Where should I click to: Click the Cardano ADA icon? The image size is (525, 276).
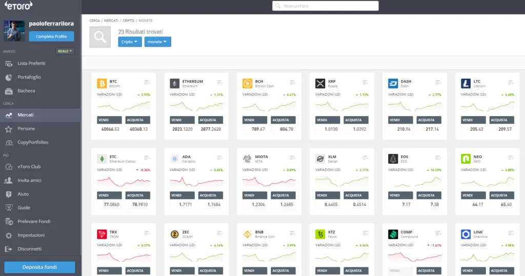click(x=174, y=159)
